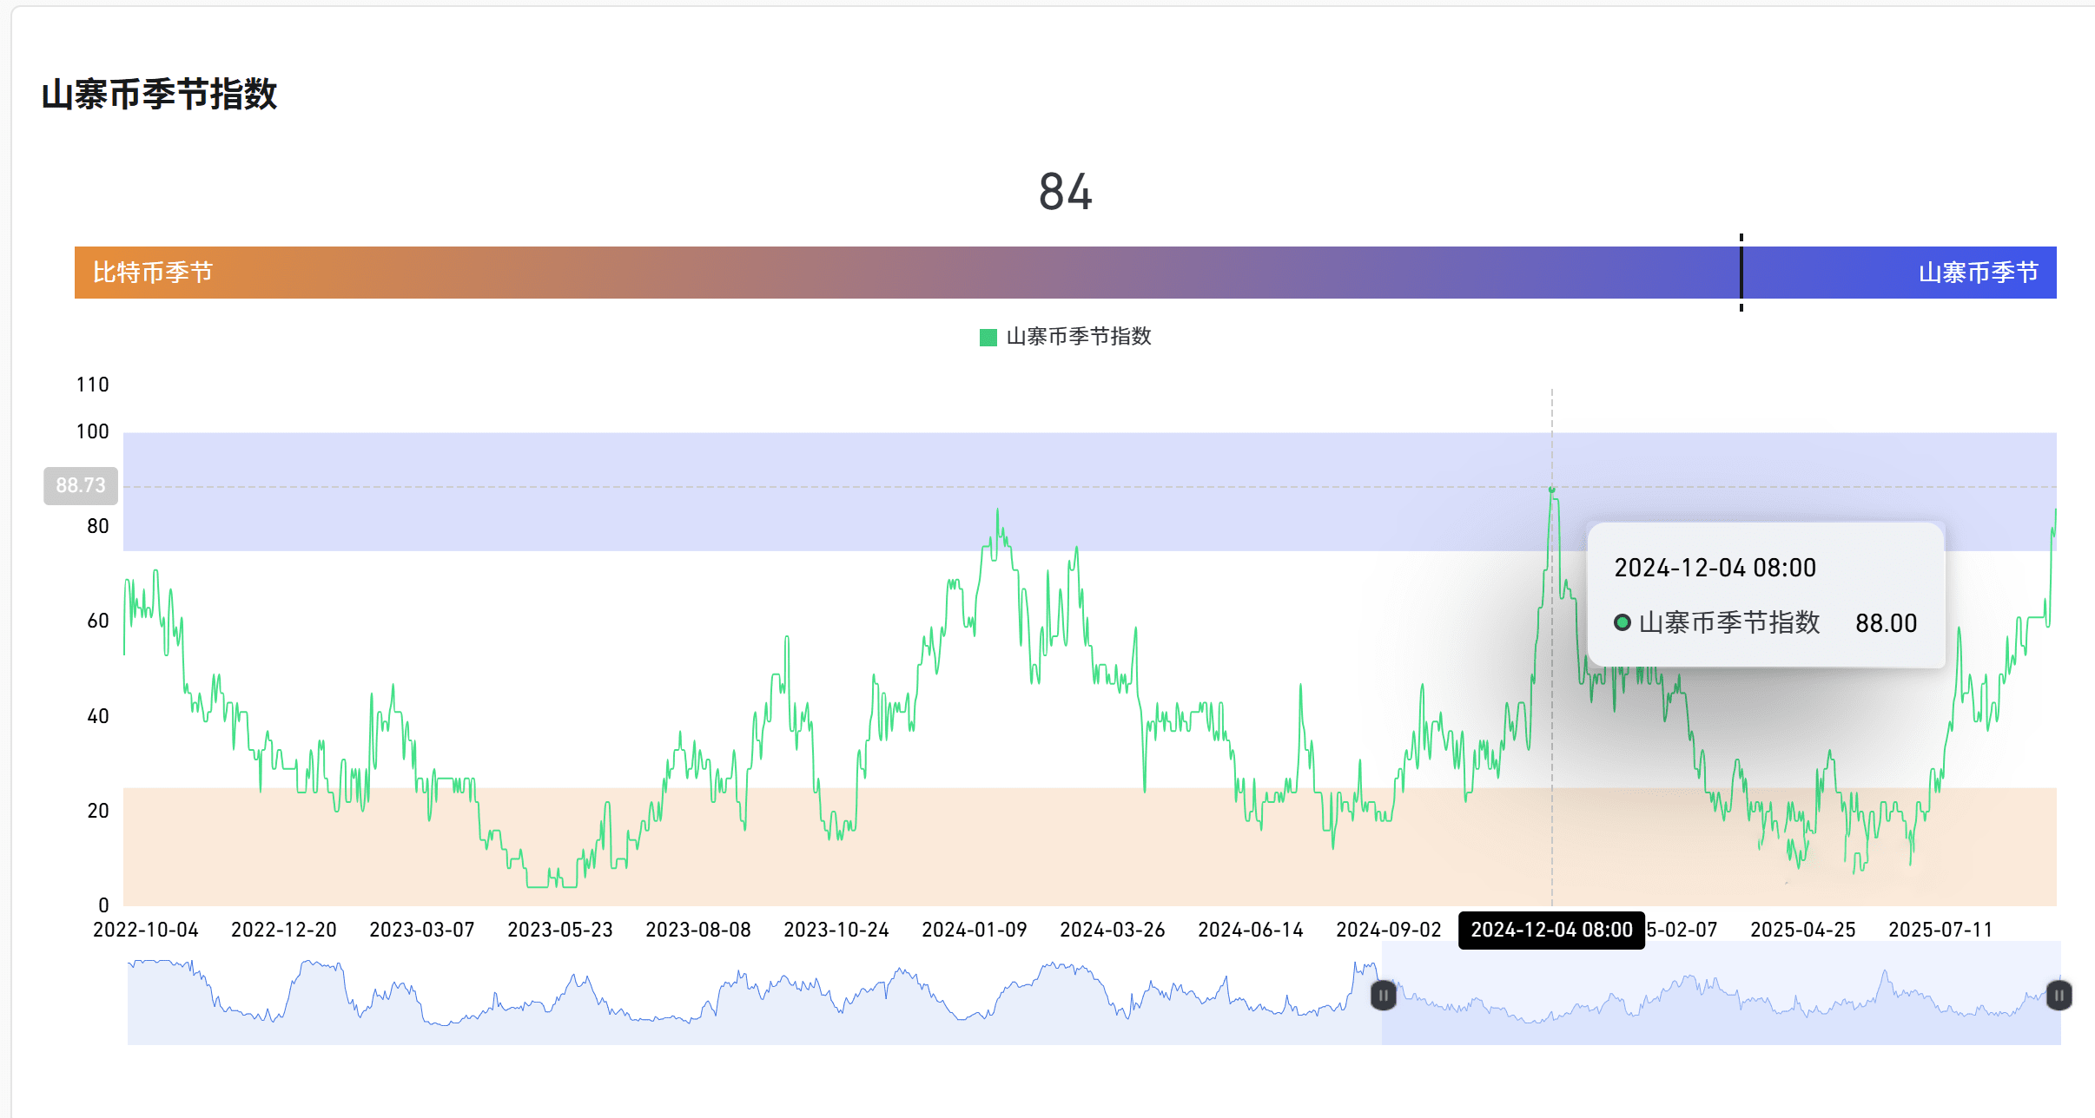
Task: Click the left zoom slider handle
Action: coord(1383,995)
